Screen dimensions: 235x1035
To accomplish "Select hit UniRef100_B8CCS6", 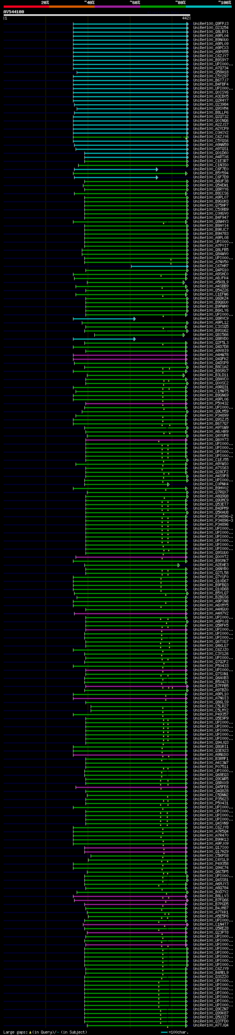I will click(210, 193).
